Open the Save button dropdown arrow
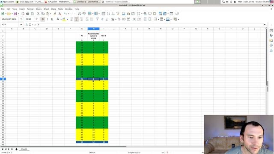The width and height of the screenshot is (274, 154). (18, 14)
